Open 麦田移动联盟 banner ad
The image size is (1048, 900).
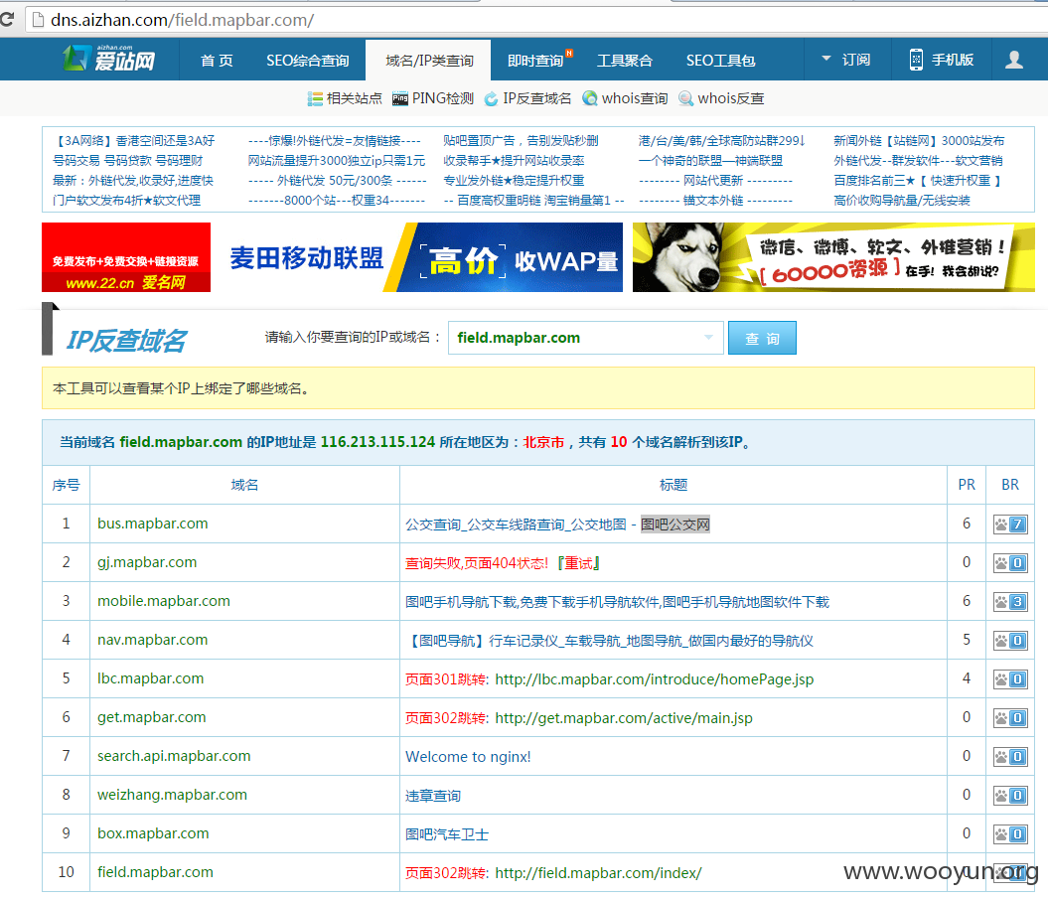[422, 257]
